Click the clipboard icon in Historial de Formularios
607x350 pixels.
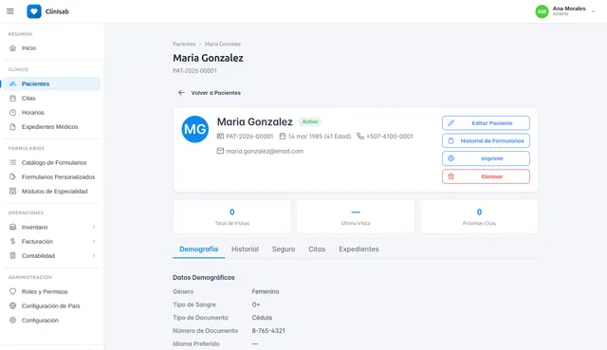[451, 140]
